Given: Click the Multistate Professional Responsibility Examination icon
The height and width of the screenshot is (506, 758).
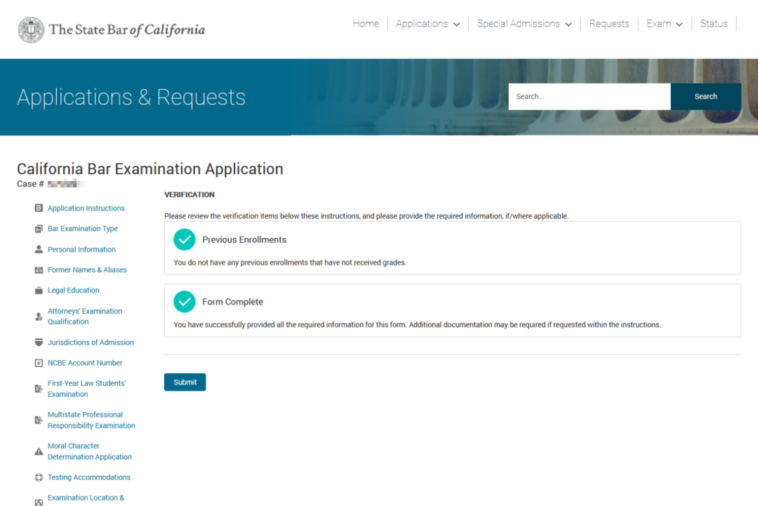Looking at the screenshot, I should click(39, 420).
